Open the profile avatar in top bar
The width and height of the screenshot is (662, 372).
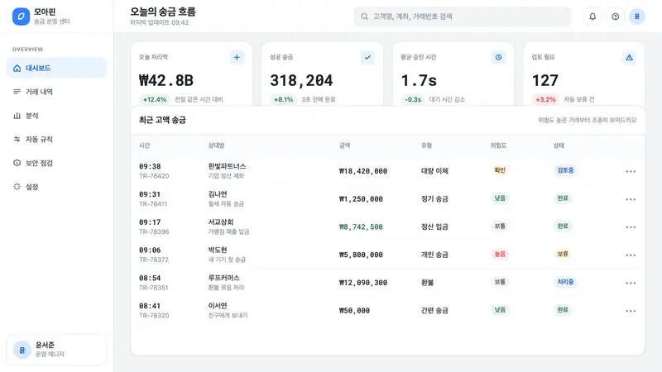(636, 17)
